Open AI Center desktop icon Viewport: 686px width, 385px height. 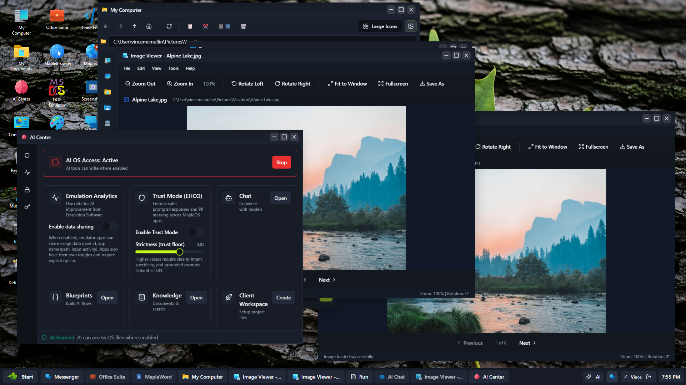click(x=21, y=91)
